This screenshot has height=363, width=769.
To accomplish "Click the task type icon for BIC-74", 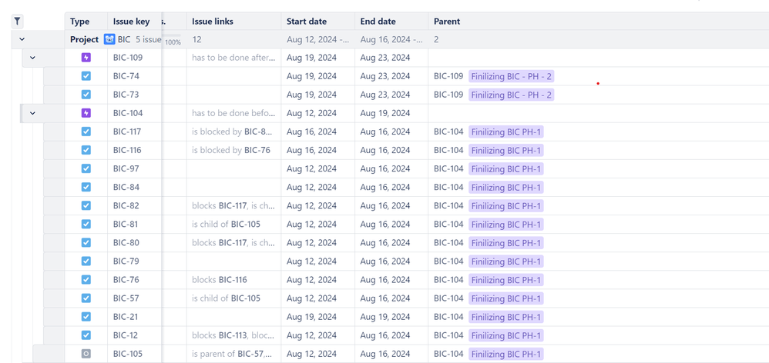I will coord(86,76).
